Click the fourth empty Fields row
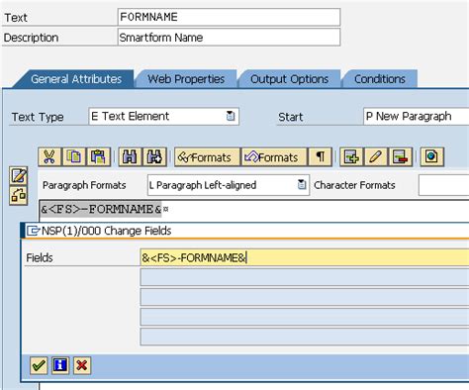 (305, 317)
